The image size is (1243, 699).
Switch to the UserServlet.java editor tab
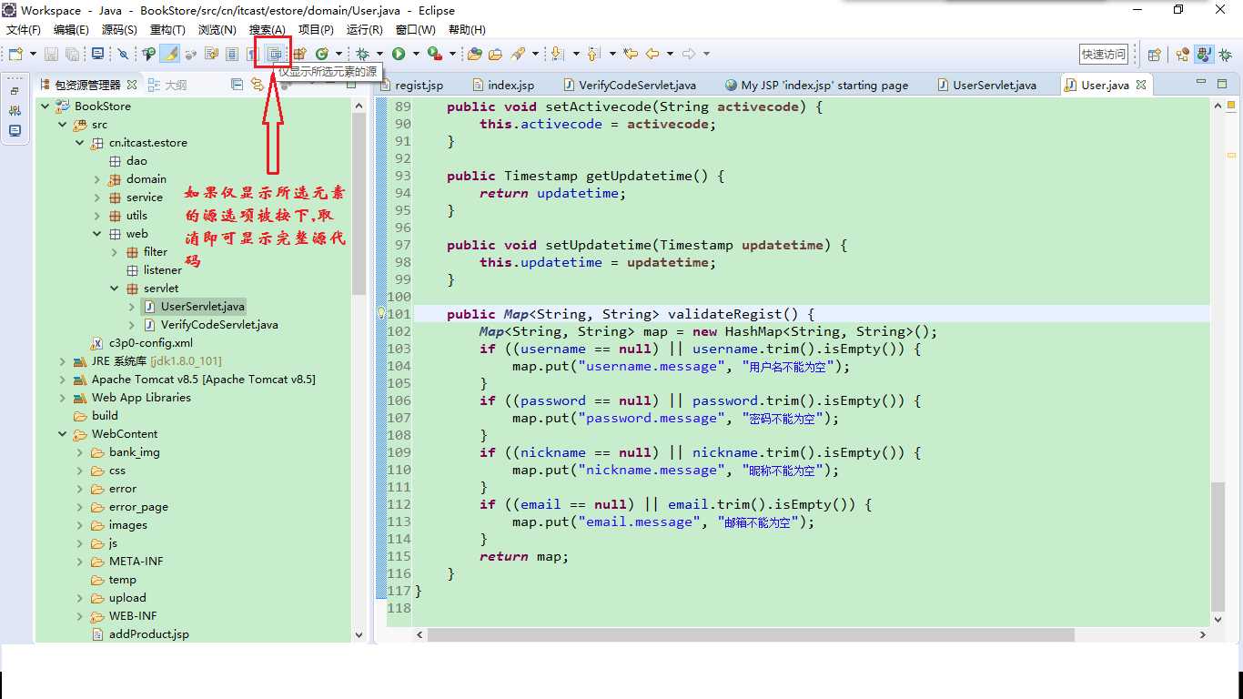985,85
